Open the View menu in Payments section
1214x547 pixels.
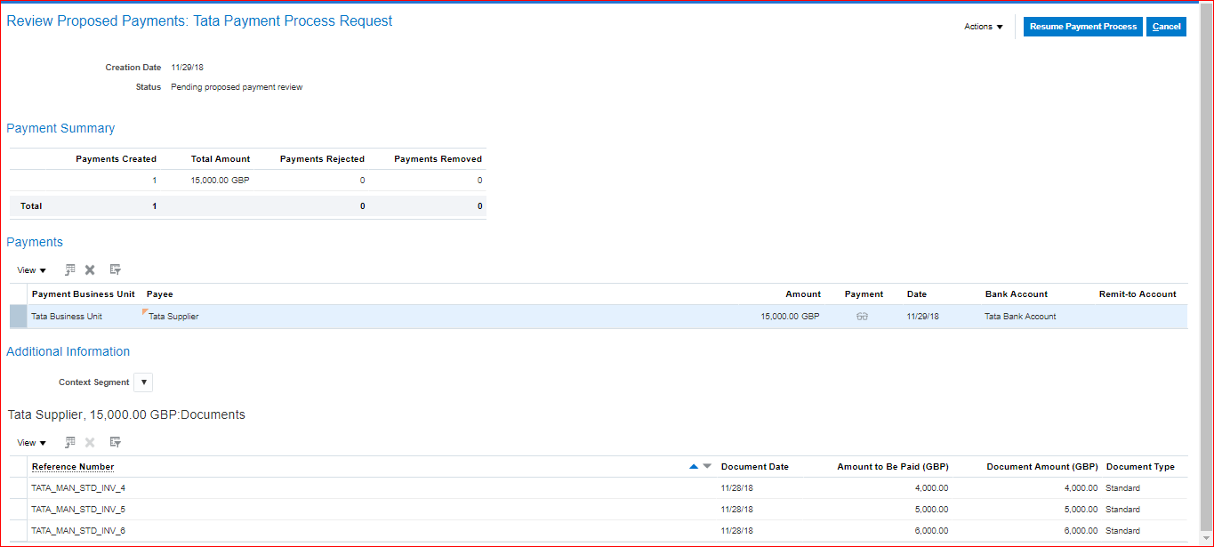[x=31, y=270]
